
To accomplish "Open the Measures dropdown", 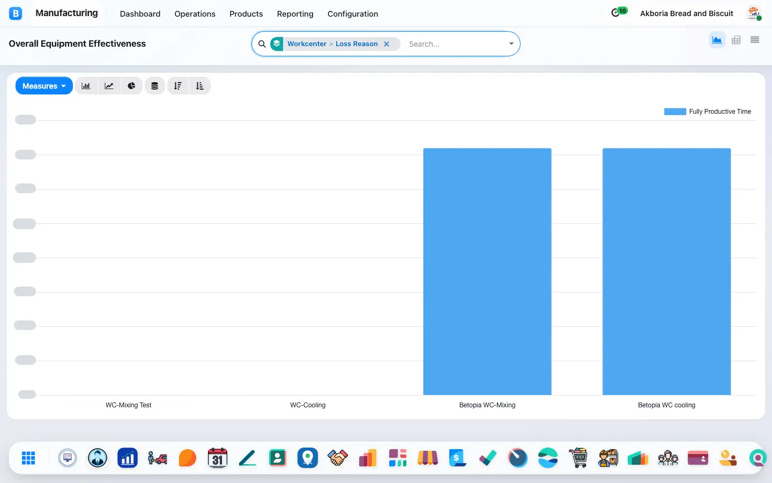I will 44,86.
